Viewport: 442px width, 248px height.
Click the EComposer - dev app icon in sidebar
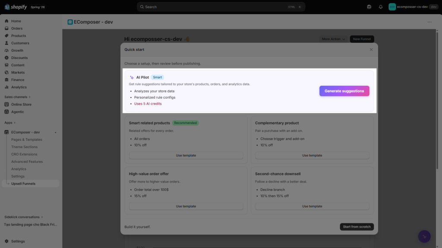tap(6, 132)
